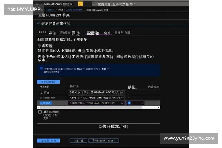Click the 添加应用程序 button
Viewport: 222px width, 148px height.
click(x=48, y=81)
